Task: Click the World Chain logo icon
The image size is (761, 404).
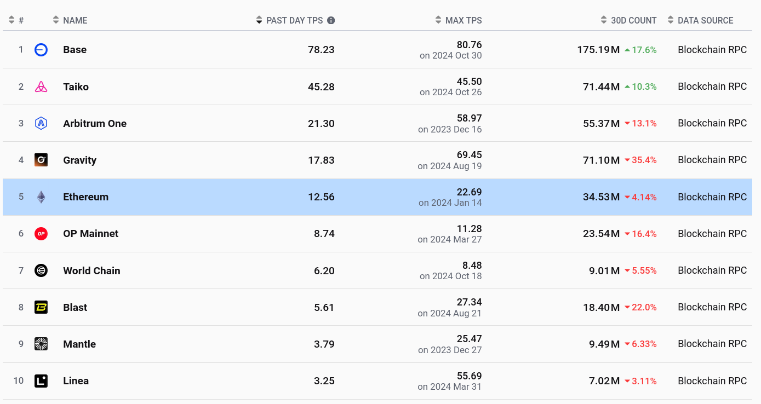Action: tap(41, 270)
